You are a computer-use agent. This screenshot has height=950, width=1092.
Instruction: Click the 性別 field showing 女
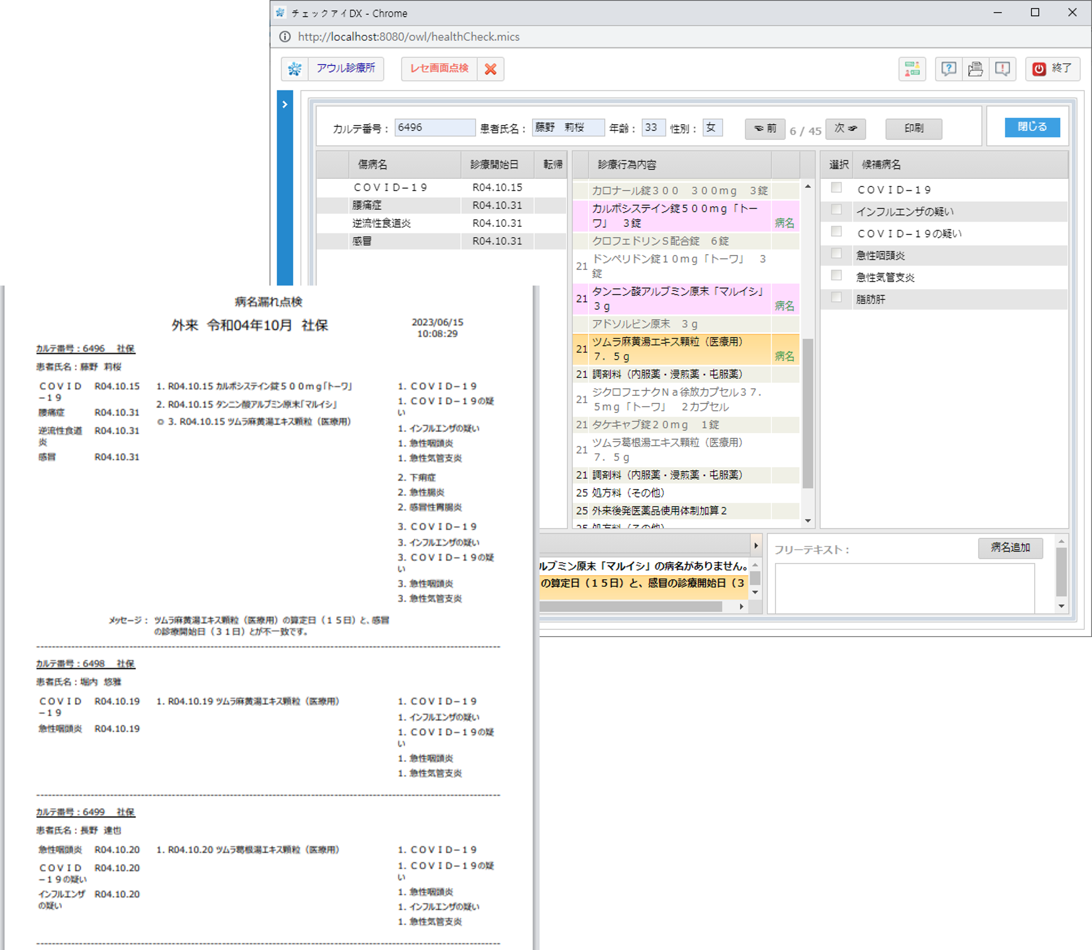(x=712, y=128)
